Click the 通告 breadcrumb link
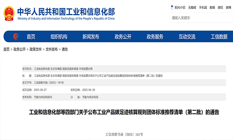 pos(64,49)
